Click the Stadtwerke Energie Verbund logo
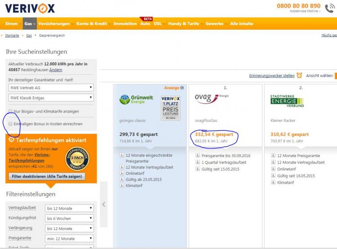337x249 pixels. (x=287, y=101)
